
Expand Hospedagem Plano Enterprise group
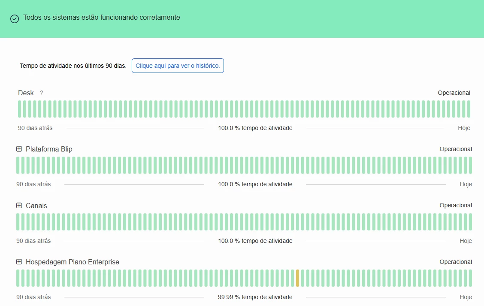coord(19,261)
